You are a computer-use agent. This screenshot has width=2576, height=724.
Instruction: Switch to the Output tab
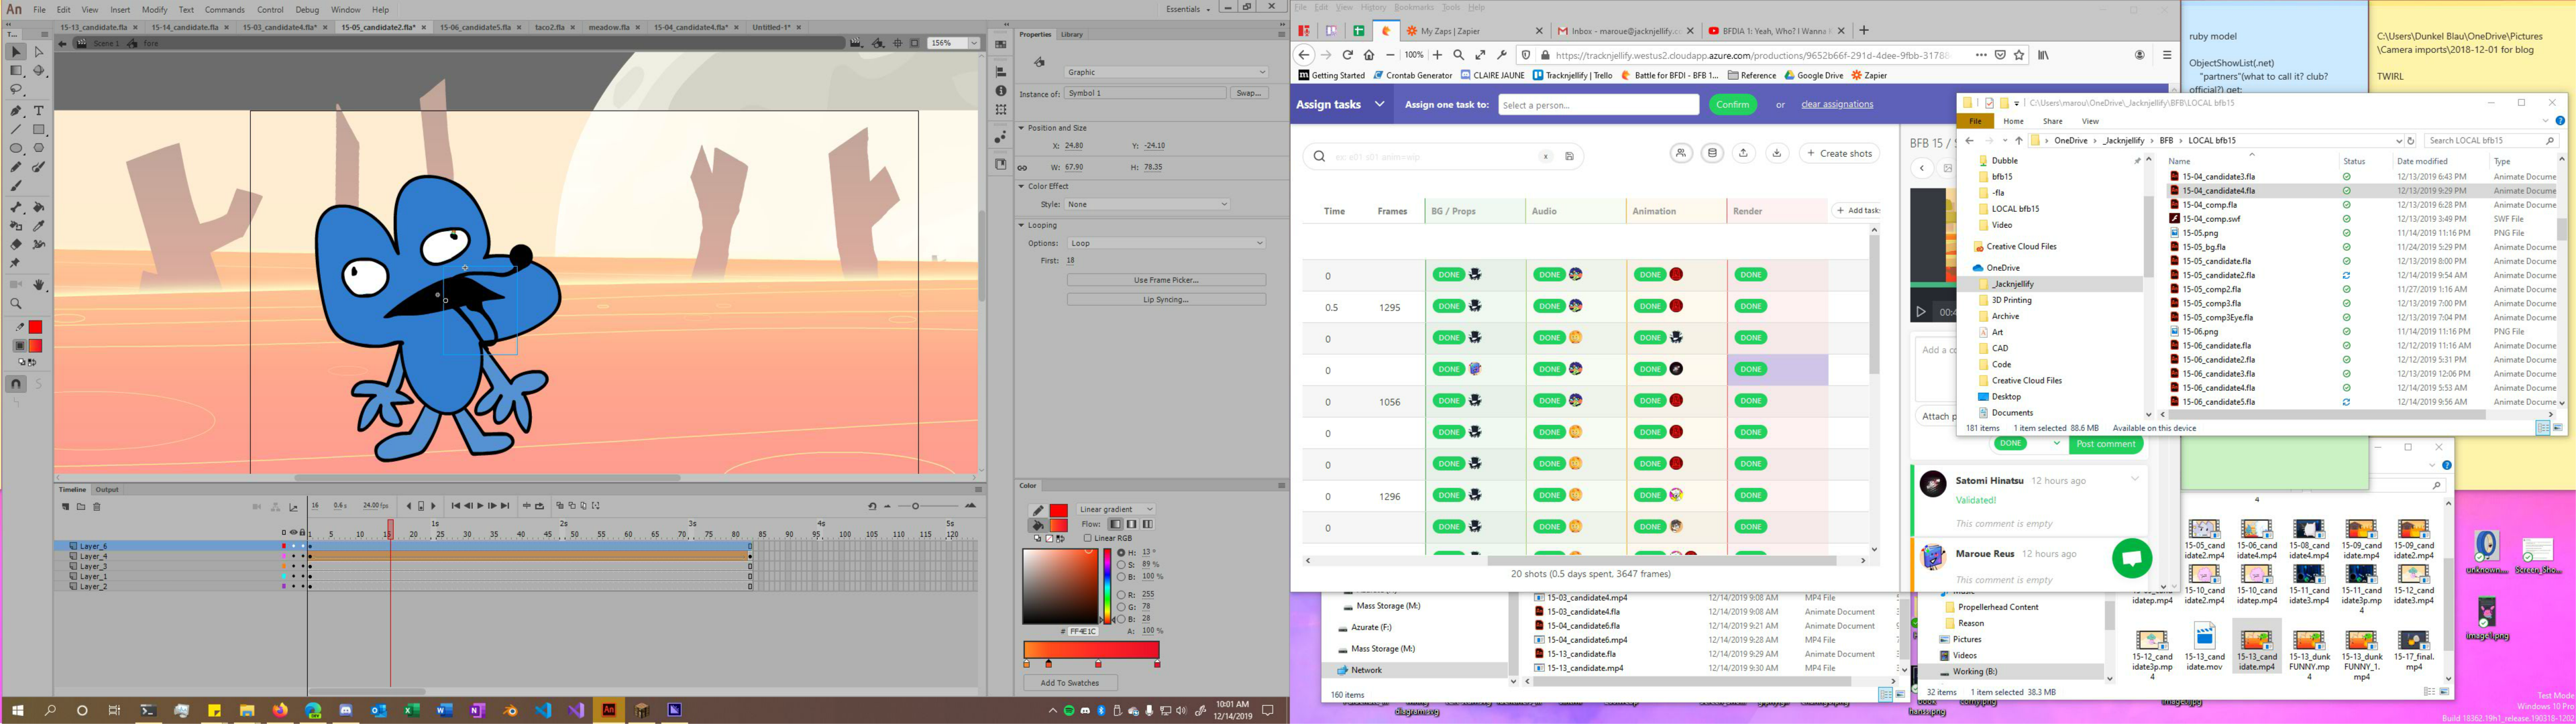tap(107, 490)
